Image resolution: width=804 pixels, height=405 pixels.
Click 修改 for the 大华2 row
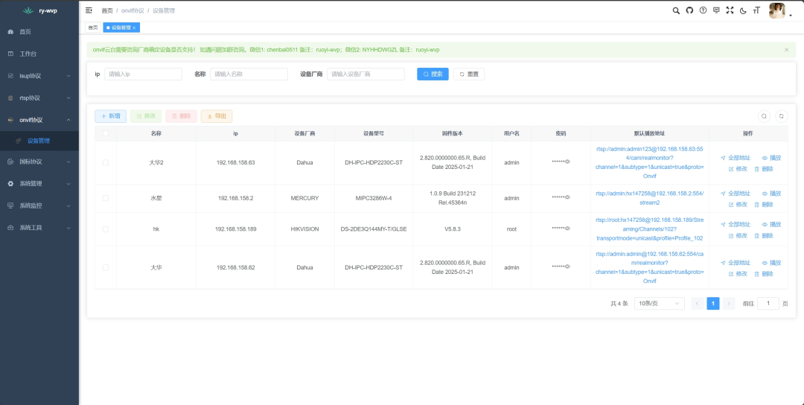738,169
